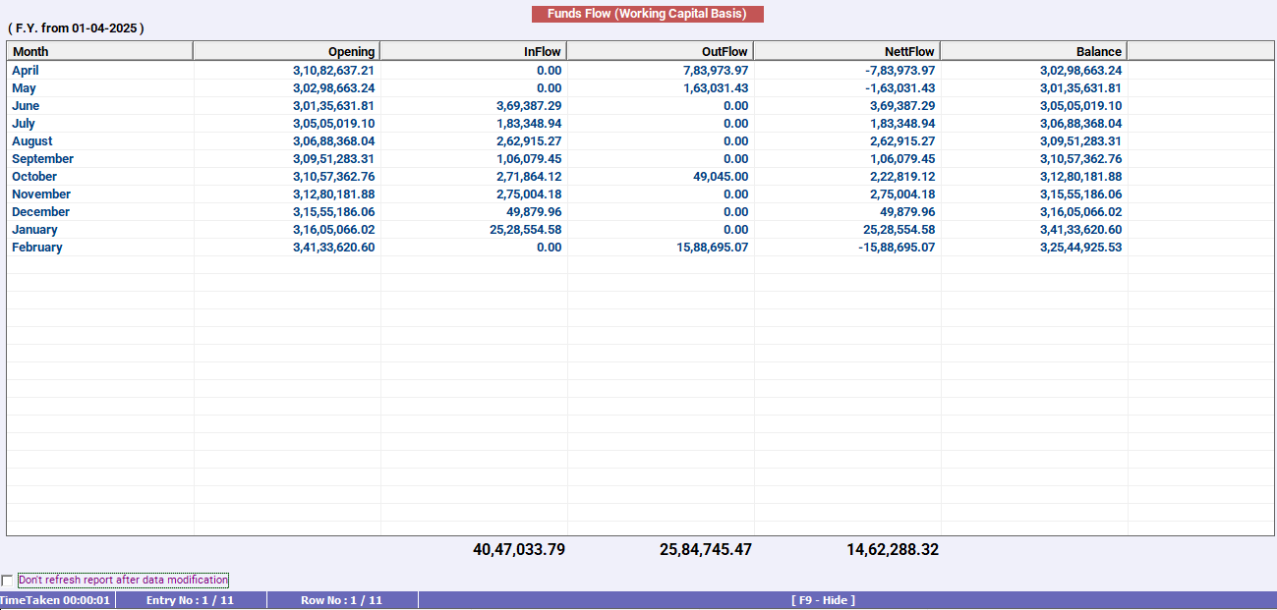Click total nett flow 14,62,288.32

tap(893, 550)
